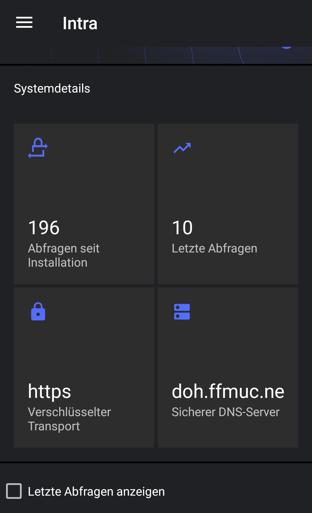This screenshot has height=513, width=312.
Task: Click the Intra app title
Action: click(80, 23)
